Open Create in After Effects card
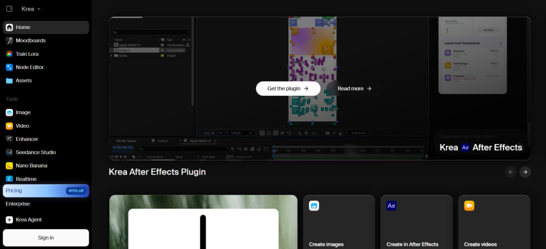546x249 pixels. click(416, 222)
